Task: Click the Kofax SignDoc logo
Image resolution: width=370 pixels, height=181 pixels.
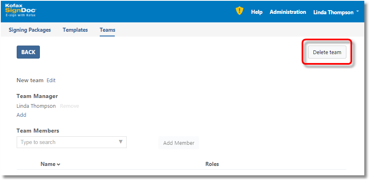Action: (20, 10)
